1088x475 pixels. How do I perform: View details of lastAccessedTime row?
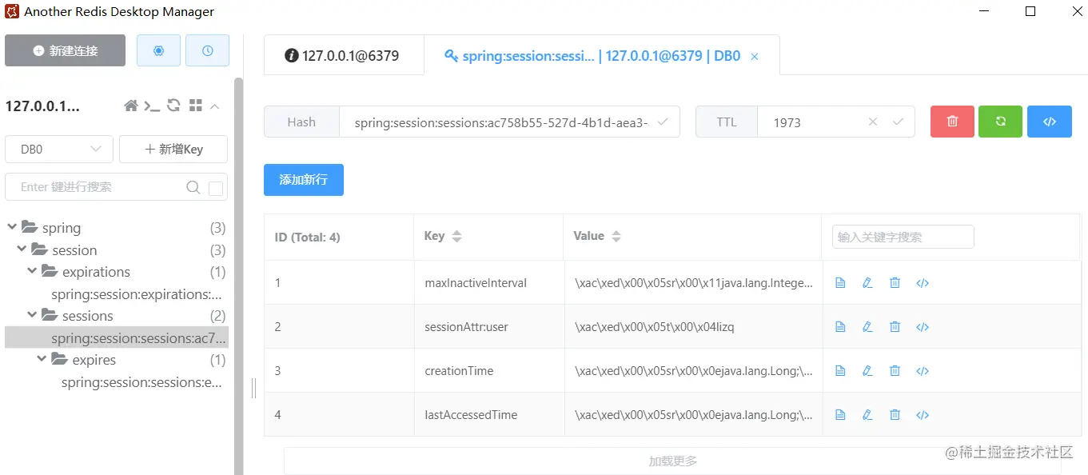tap(840, 415)
